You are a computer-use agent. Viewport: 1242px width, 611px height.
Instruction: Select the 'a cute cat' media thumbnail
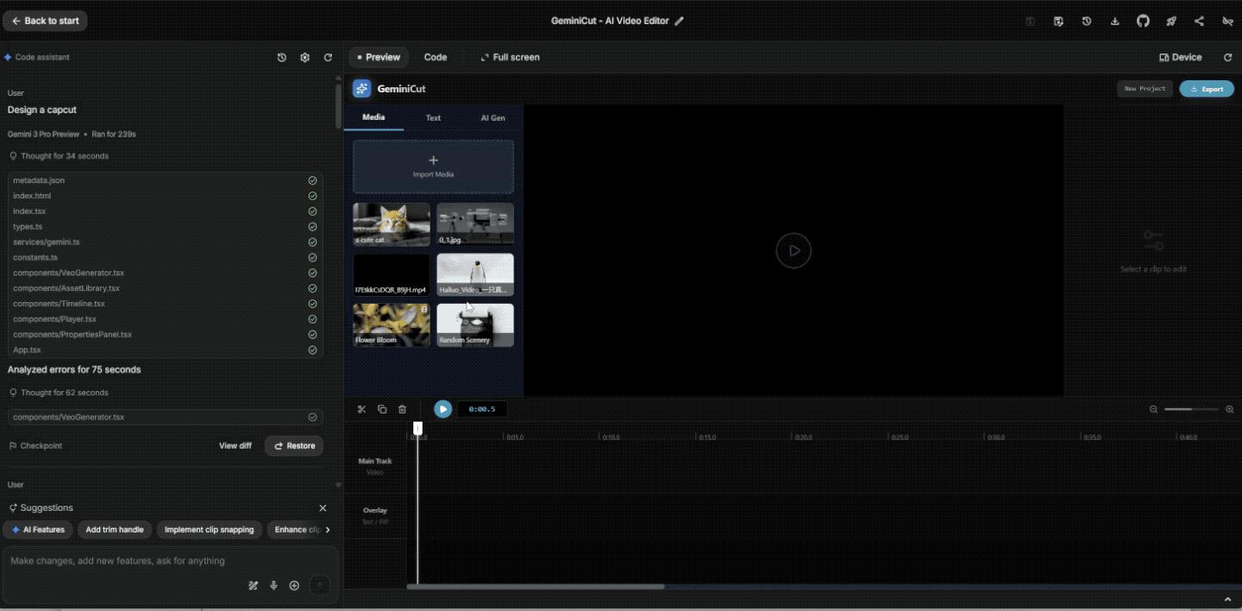click(x=392, y=224)
